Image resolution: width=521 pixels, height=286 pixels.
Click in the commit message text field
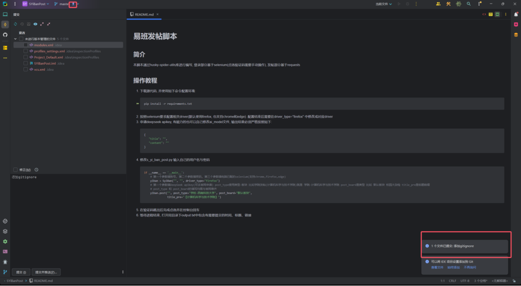click(x=66, y=214)
